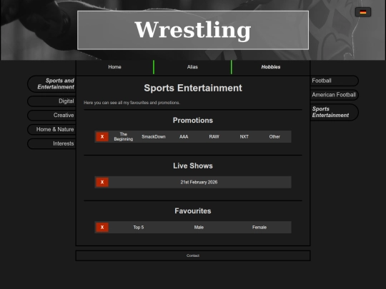Click the 'Here you can see all my favourites' text
Screen dimensions: 386x289
tap(132, 103)
